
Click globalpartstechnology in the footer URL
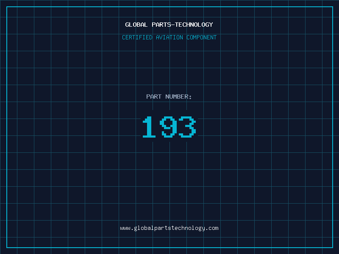[169, 228]
